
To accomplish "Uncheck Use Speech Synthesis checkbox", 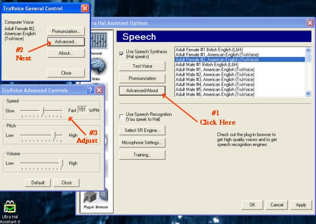I will (122, 54).
